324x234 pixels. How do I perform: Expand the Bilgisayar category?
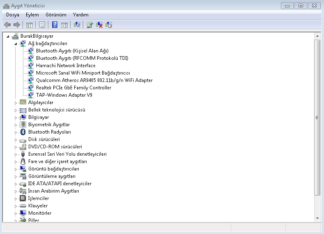click(16, 118)
